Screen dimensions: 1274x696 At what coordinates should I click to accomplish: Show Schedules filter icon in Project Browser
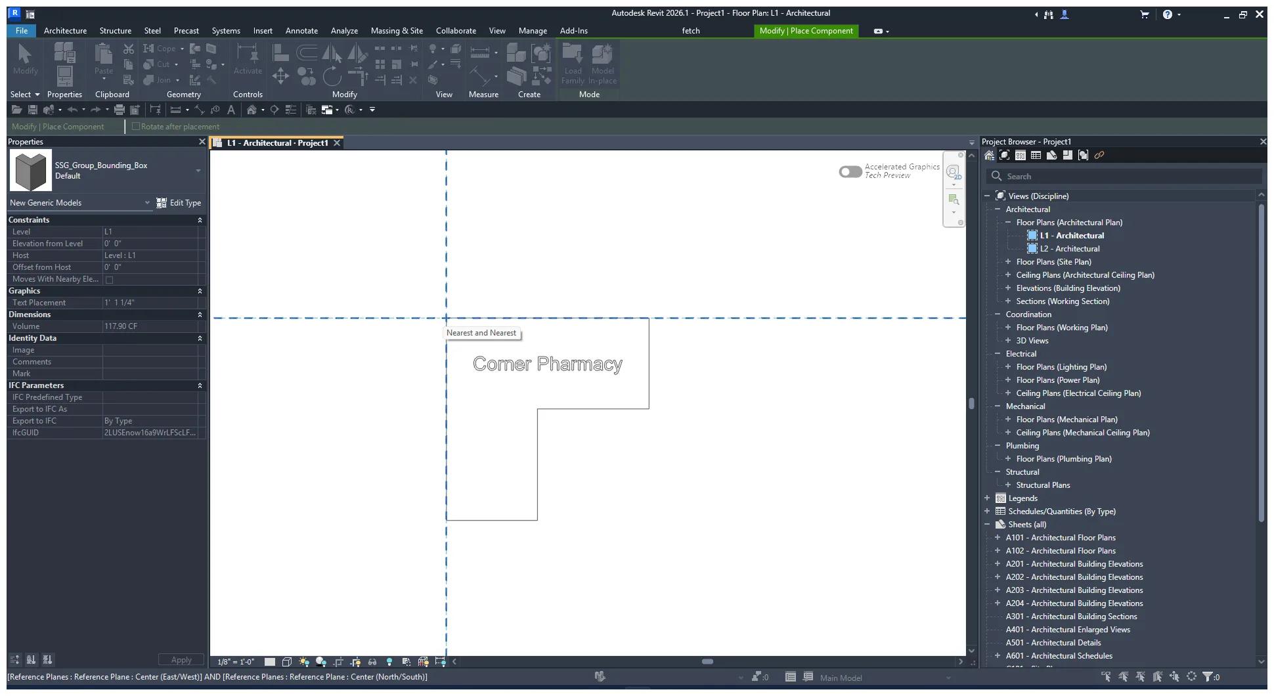click(x=1036, y=156)
